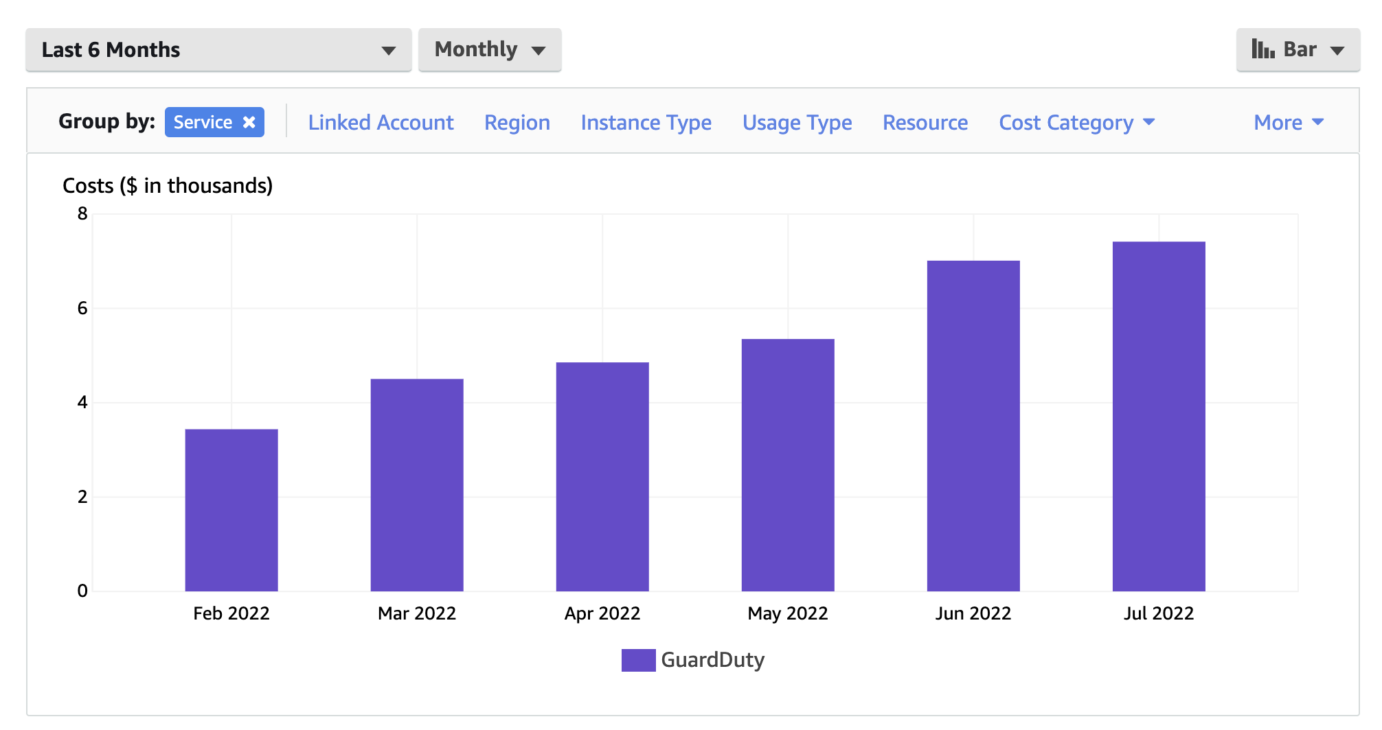Screen dimensions: 1382x730
Task: Click the Mar 2022 cost bar
Action: [x=417, y=484]
